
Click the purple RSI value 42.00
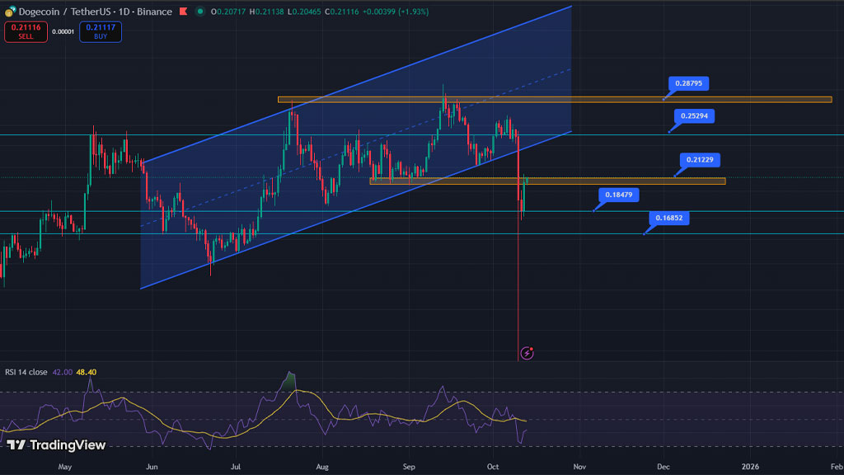tap(63, 372)
